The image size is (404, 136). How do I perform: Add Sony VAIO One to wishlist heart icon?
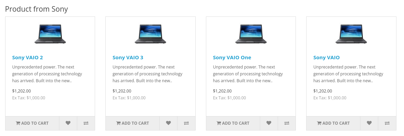coord(269,123)
